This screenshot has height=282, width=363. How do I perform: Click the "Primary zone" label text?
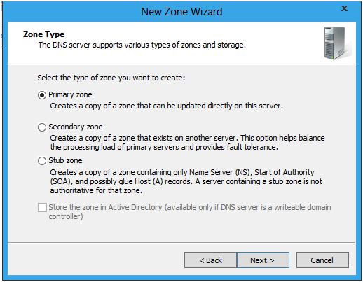pos(70,94)
